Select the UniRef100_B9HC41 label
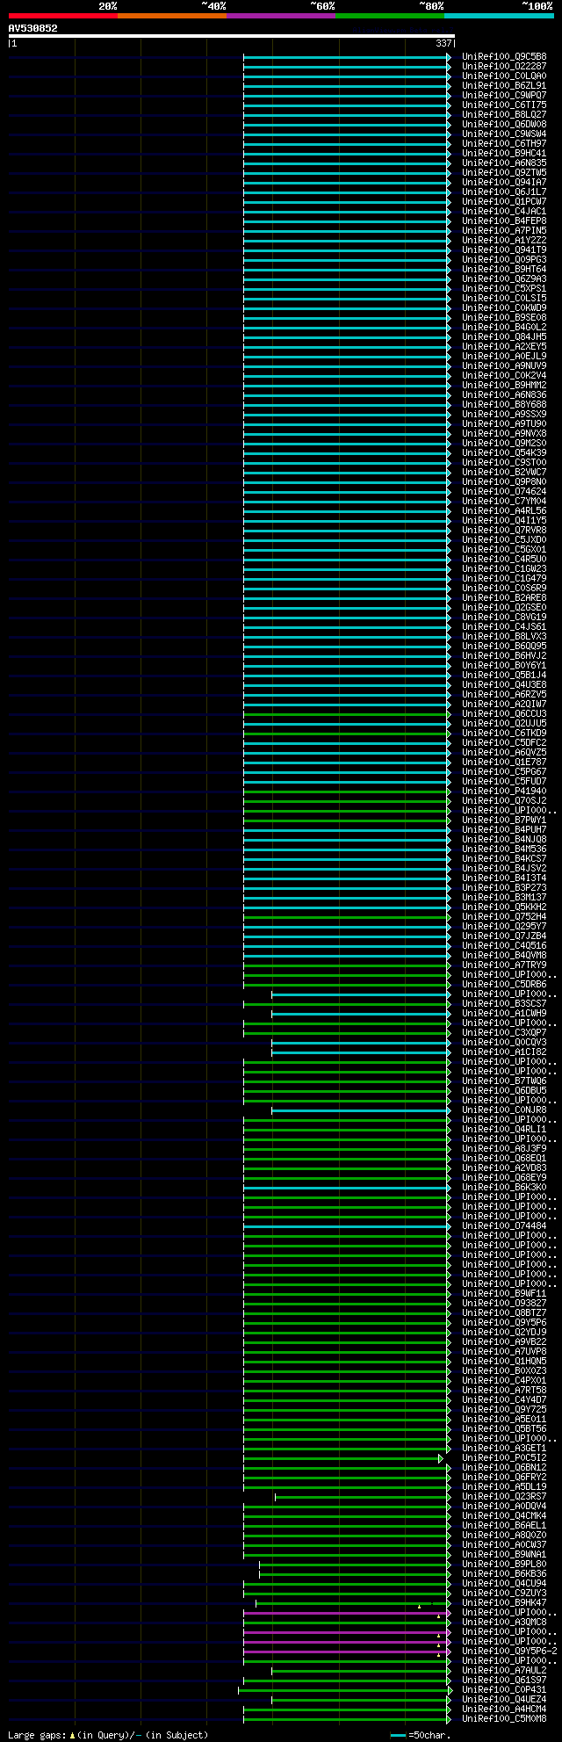Screen dimensions: 562x1742 [x=504, y=153]
